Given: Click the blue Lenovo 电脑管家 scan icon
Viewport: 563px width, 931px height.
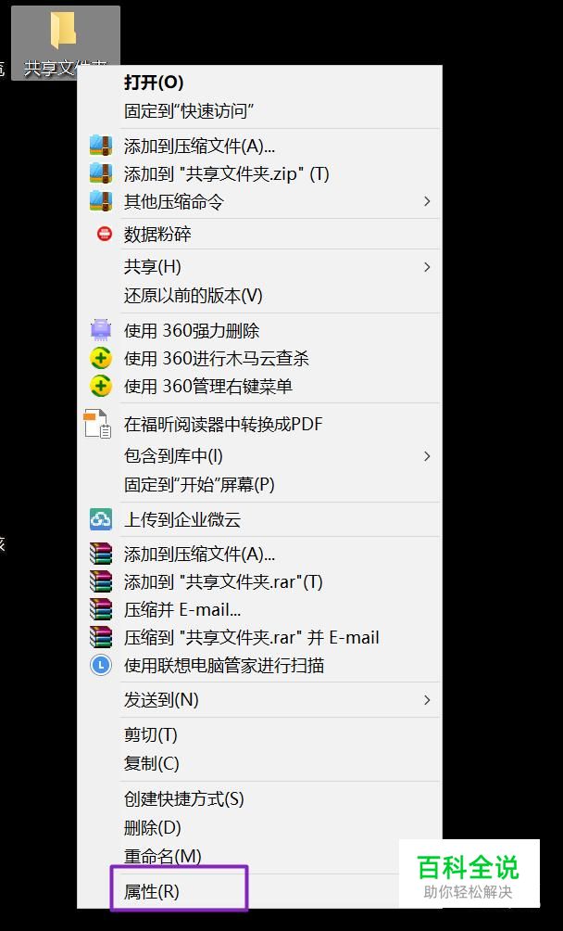Looking at the screenshot, I should click(101, 666).
